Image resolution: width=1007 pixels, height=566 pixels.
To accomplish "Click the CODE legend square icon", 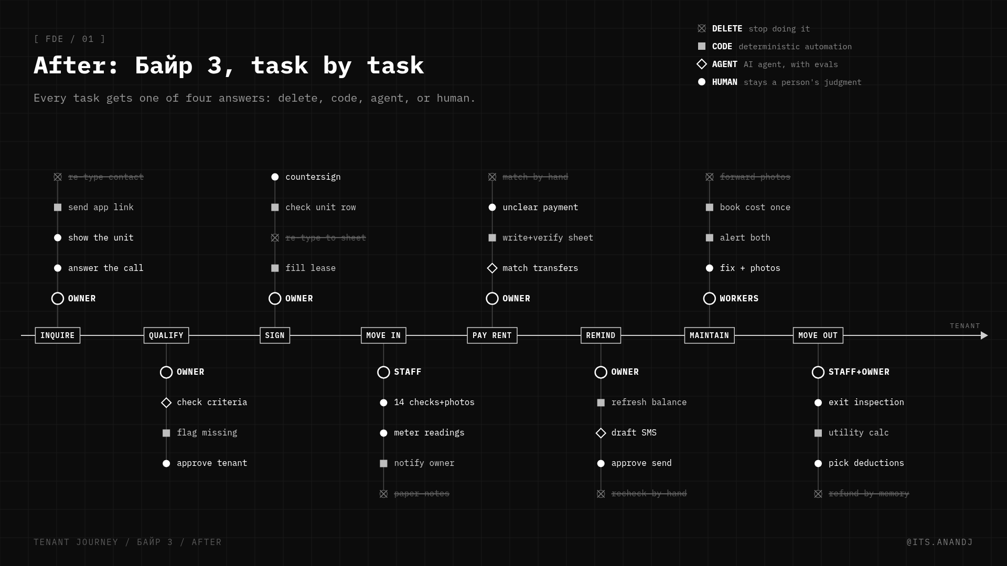I will coord(702,46).
